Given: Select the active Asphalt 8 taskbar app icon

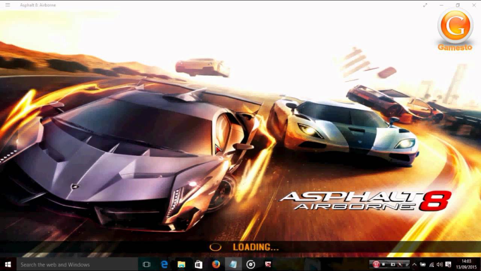Looking at the screenshot, I should coord(233,265).
